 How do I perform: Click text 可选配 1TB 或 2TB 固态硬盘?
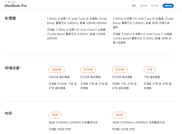(94, 86)
